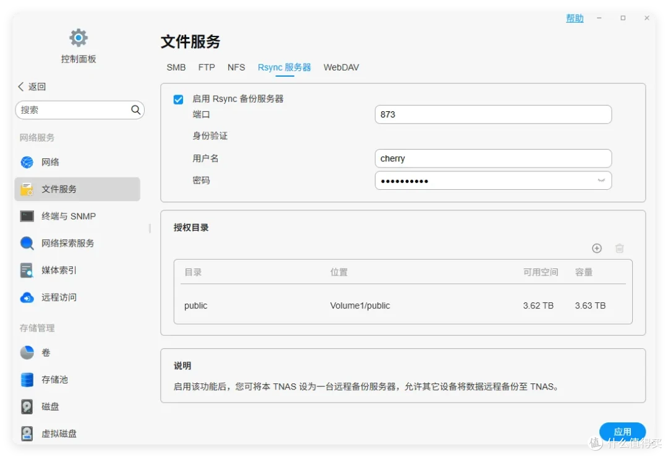
Task: Open the 终端与 SNMP terminal icon
Action: pos(27,216)
